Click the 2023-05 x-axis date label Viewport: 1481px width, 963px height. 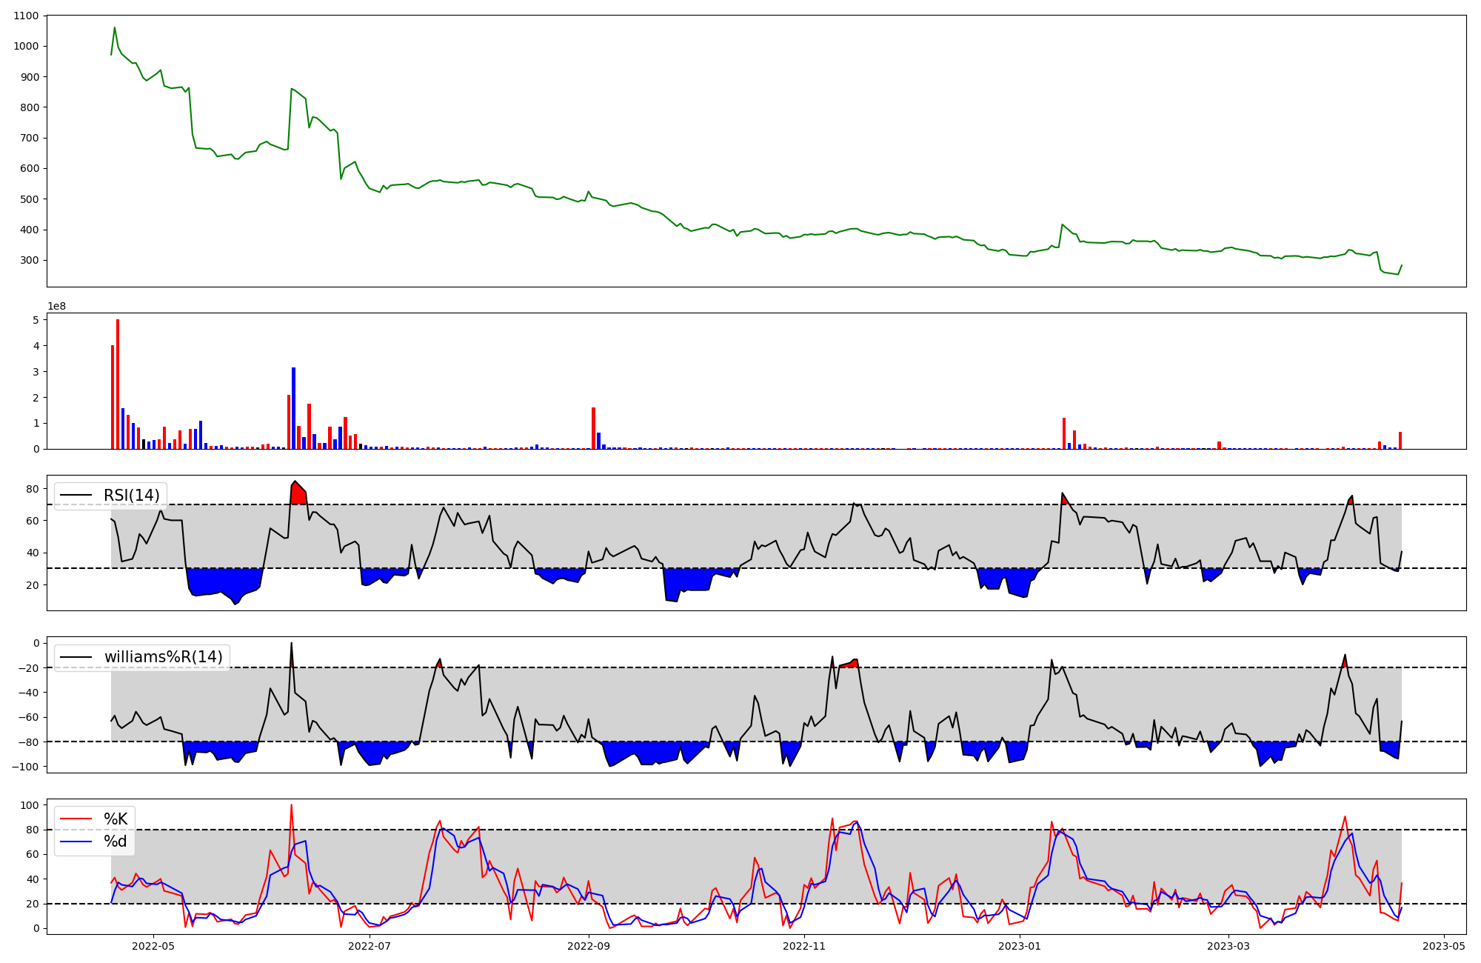pos(1445,946)
